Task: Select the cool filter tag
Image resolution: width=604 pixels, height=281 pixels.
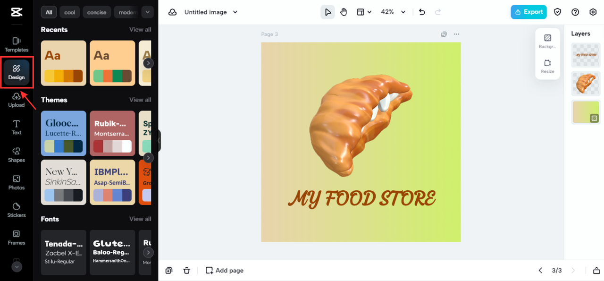Action: [x=70, y=12]
